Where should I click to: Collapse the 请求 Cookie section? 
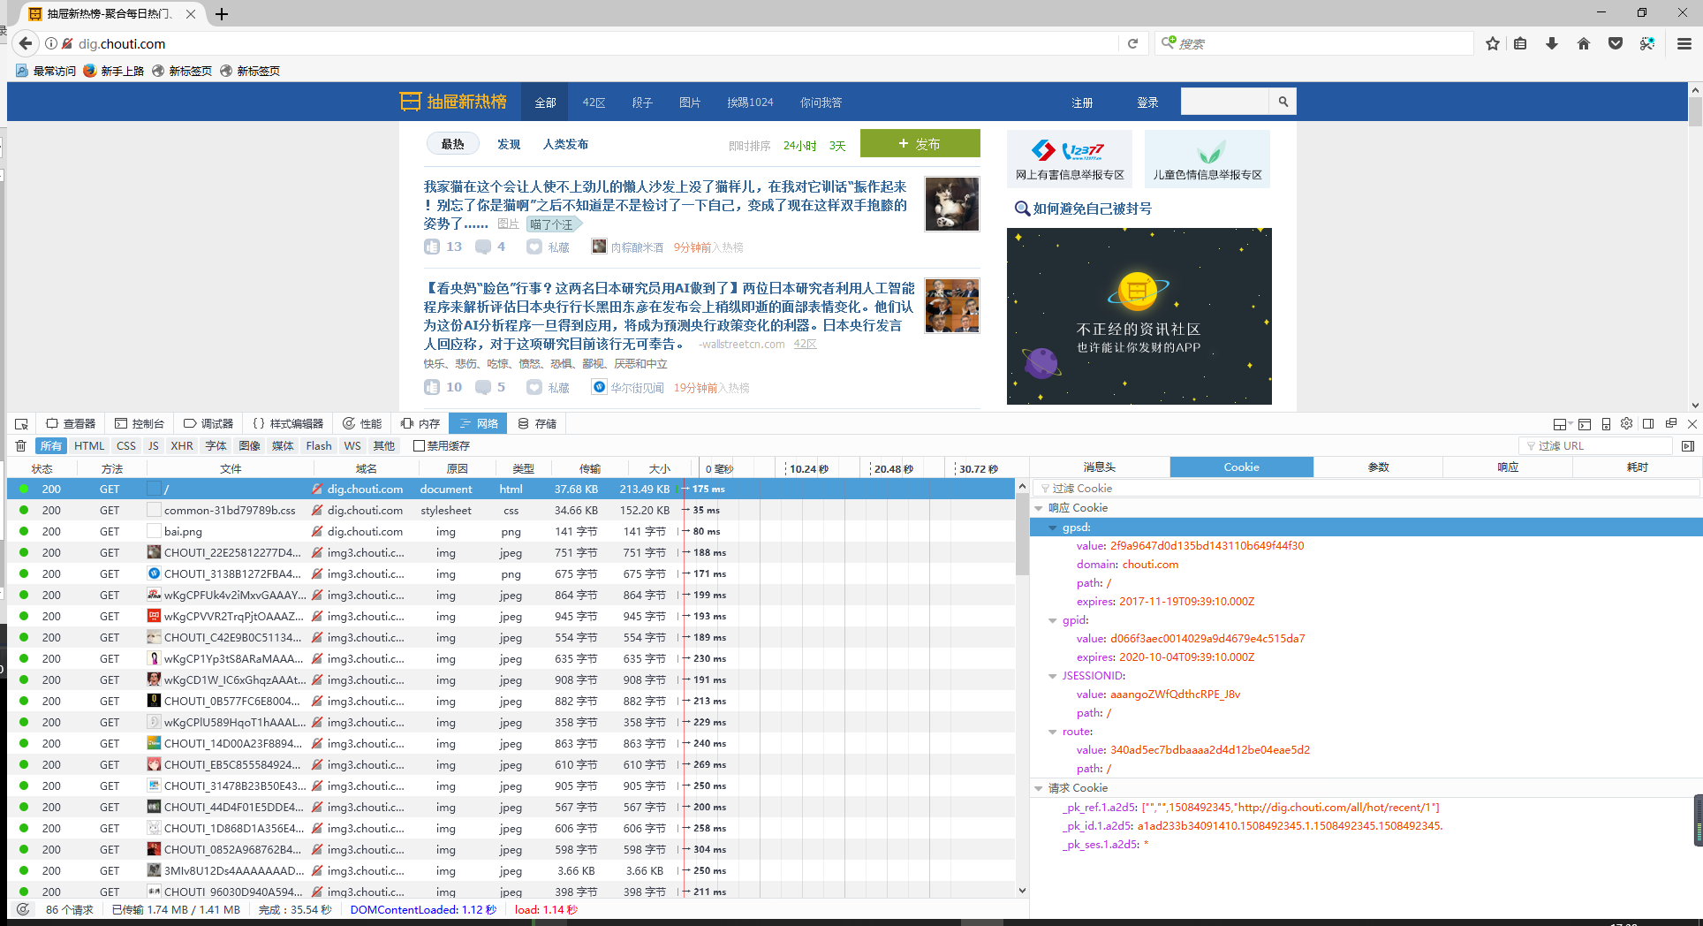(x=1039, y=788)
